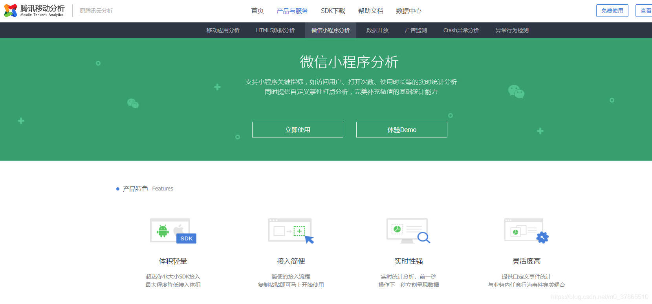The height and width of the screenshot is (304, 652).
Task: Open 帮助文档 in top navigation
Action: (371, 11)
